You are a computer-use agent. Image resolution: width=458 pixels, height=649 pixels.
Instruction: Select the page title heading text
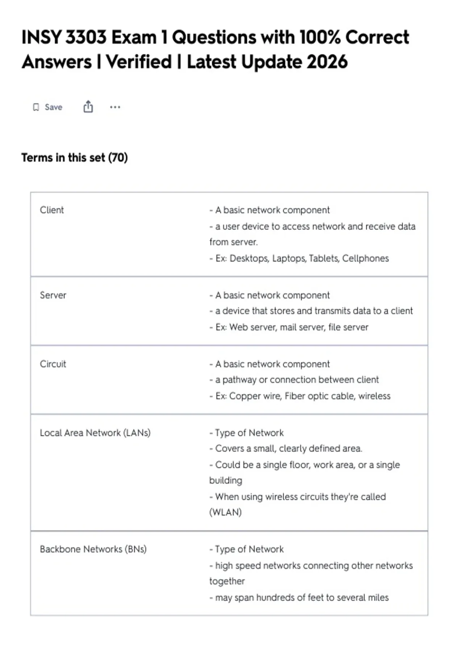pos(215,49)
